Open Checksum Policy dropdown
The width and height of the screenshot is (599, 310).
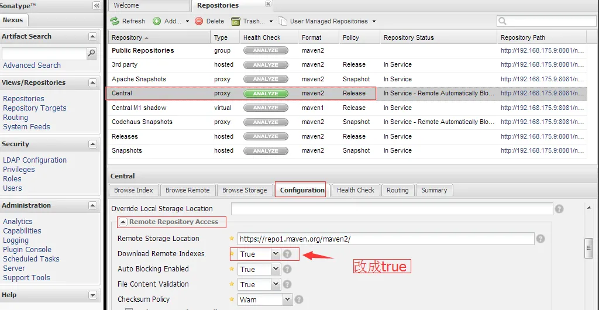coord(287,299)
